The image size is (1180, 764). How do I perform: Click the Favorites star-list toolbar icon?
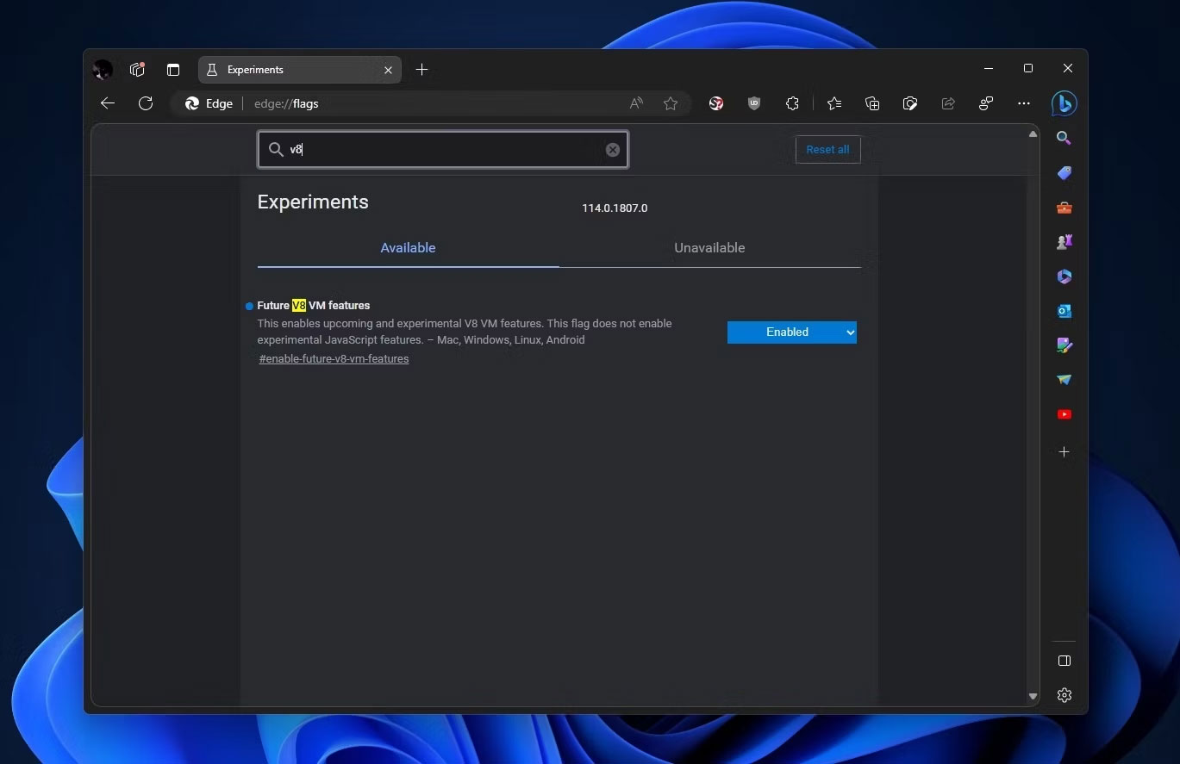833,103
